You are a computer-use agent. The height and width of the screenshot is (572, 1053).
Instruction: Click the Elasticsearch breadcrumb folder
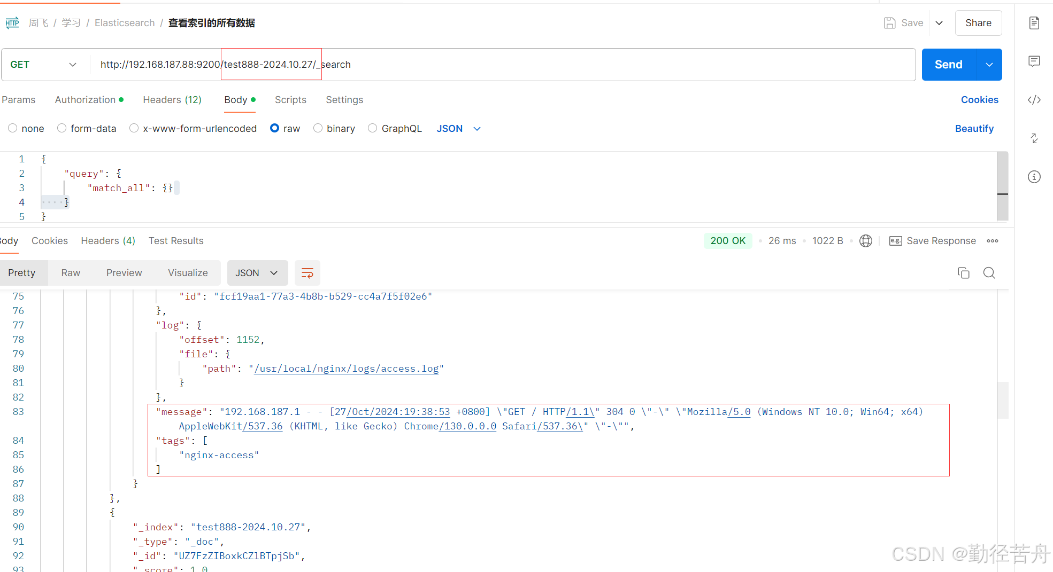click(125, 23)
